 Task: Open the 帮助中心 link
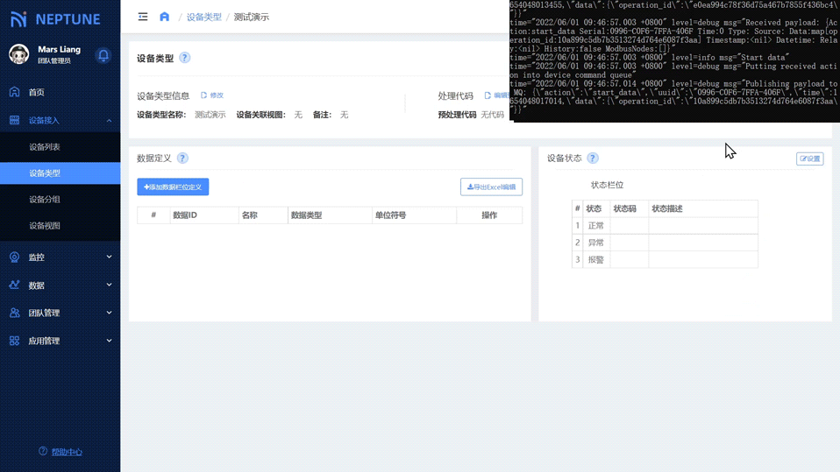(x=66, y=452)
